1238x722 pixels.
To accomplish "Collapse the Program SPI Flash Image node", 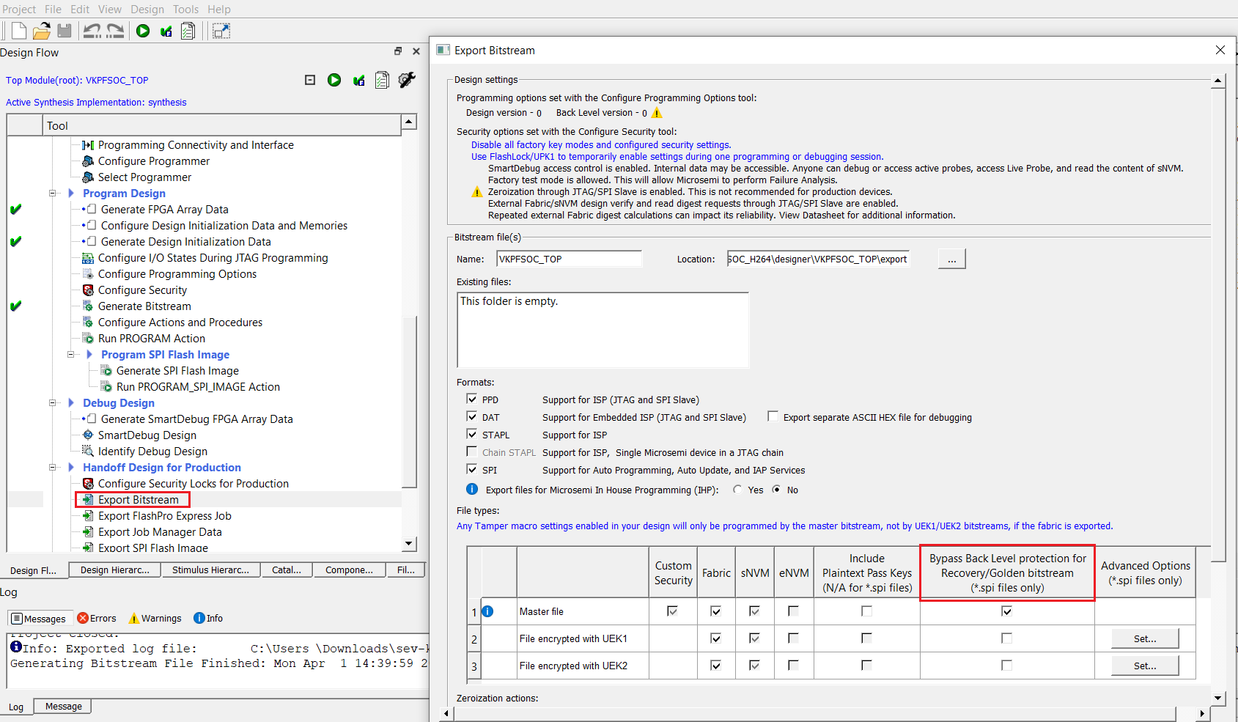I will pyautogui.click(x=71, y=355).
